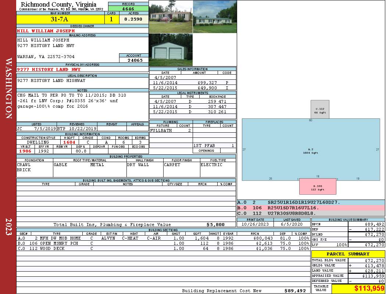Click DEP summary value $17,222

pos(375,229)
